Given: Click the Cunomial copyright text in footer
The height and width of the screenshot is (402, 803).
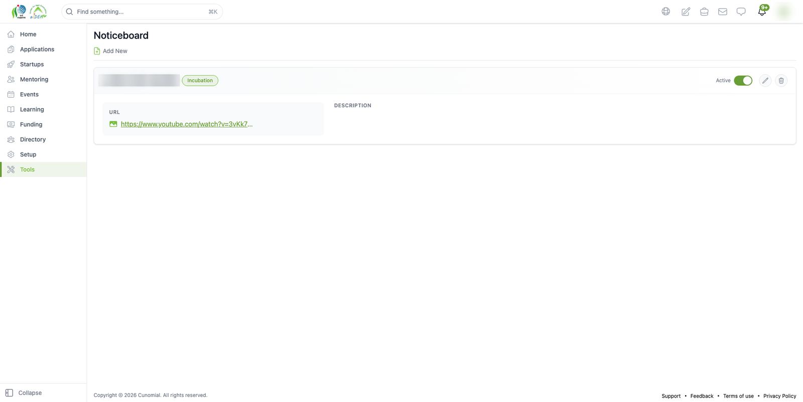Looking at the screenshot, I should click(151, 395).
